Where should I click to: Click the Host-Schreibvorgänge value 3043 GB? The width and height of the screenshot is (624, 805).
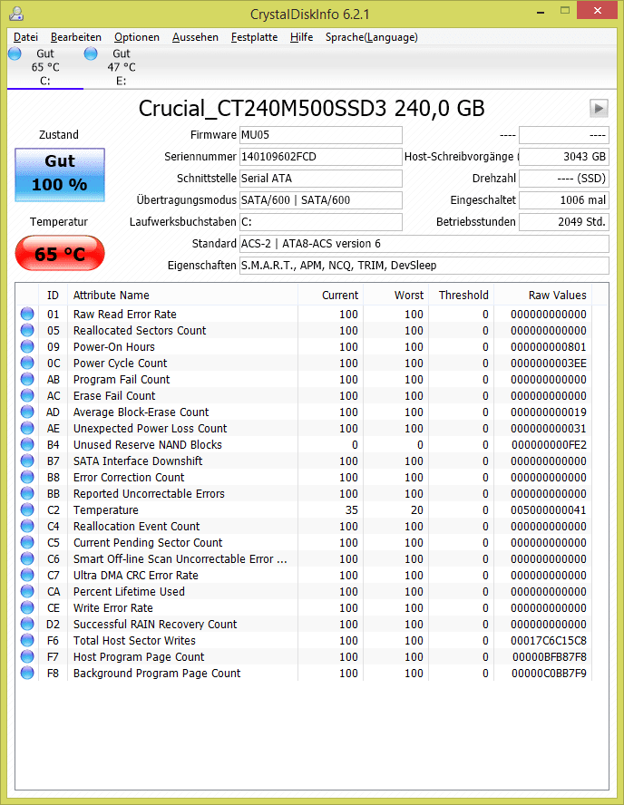point(564,157)
